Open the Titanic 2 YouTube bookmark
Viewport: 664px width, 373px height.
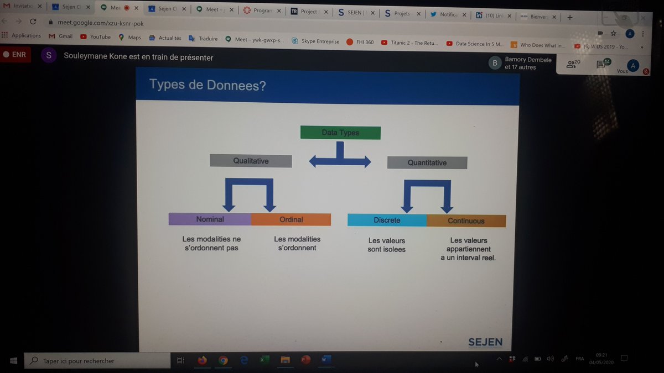[409, 43]
